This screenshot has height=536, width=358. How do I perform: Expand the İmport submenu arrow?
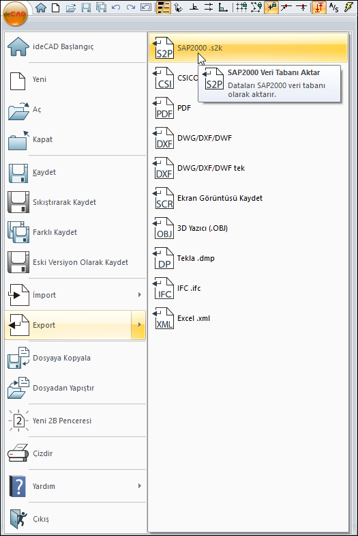coord(139,295)
